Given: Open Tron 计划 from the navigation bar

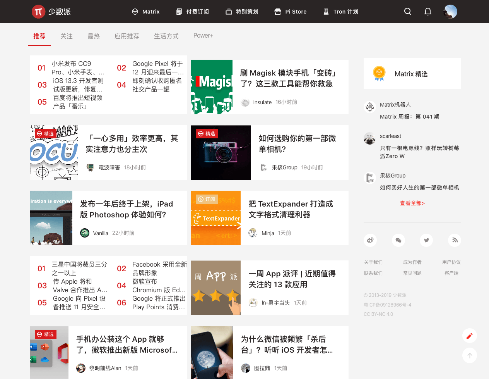Looking at the screenshot, I should (x=340, y=12).
